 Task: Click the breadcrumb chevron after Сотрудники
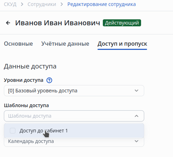[x=62, y=4]
